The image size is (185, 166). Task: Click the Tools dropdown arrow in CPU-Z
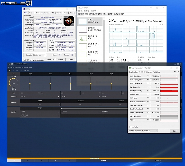[x=54, y=60]
